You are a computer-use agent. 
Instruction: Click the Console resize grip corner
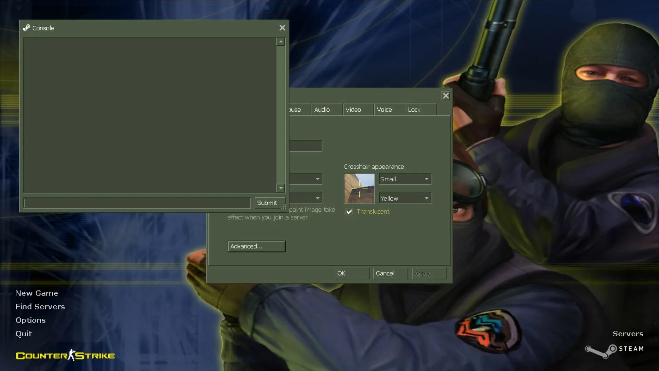[x=284, y=207]
